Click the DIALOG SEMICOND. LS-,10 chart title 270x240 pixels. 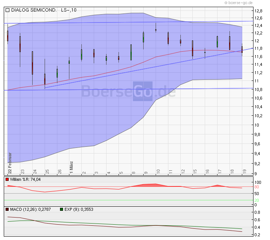[44, 10]
